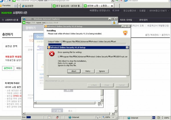Click the Abort button

point(74,71)
